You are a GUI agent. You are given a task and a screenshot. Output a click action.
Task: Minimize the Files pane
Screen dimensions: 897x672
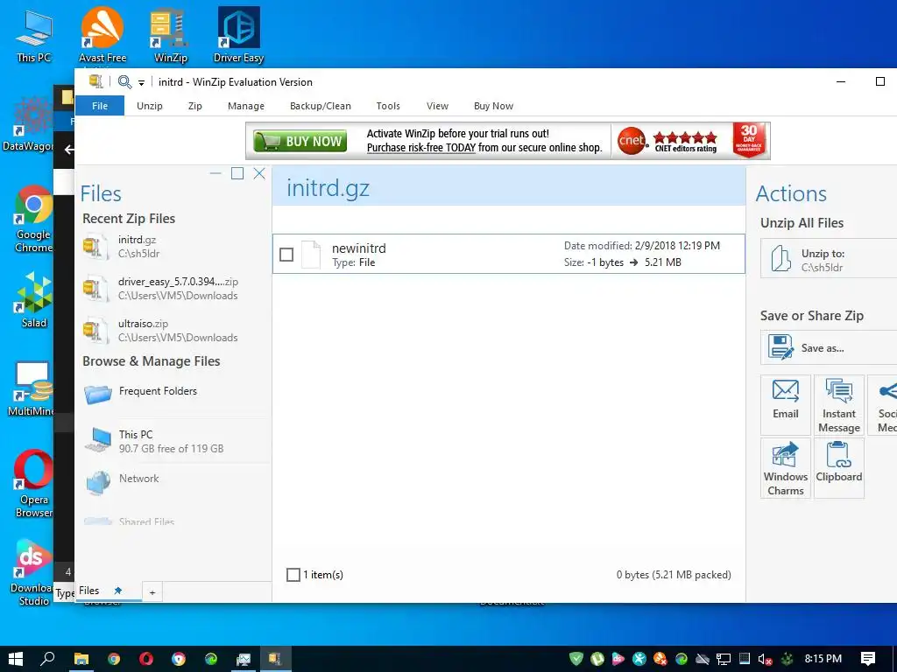(x=215, y=173)
